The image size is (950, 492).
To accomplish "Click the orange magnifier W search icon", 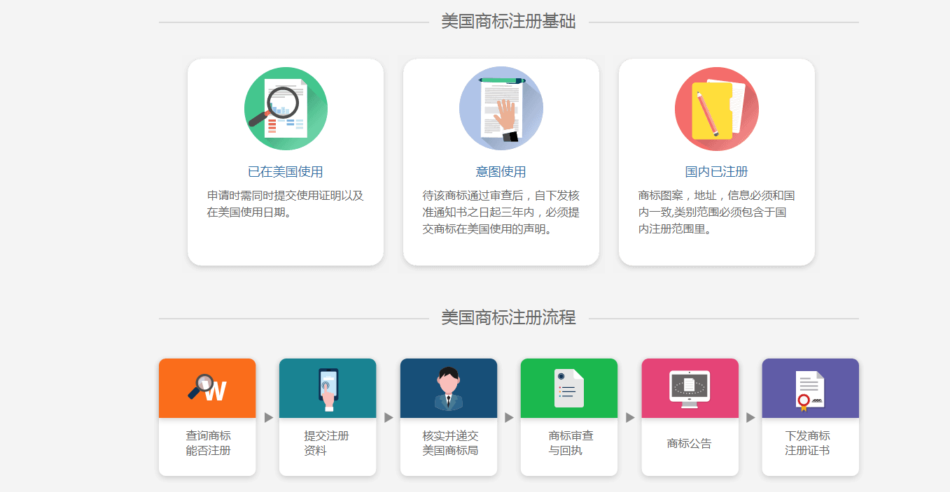I will 207,388.
